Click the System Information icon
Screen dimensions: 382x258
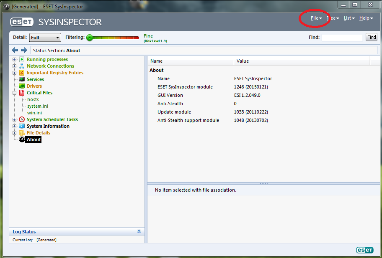(22, 126)
